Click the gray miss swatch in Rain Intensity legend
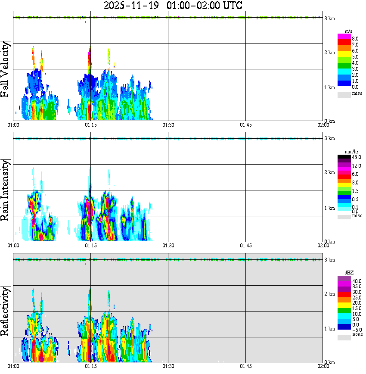This screenshot has height=374, width=366. pos(344,217)
